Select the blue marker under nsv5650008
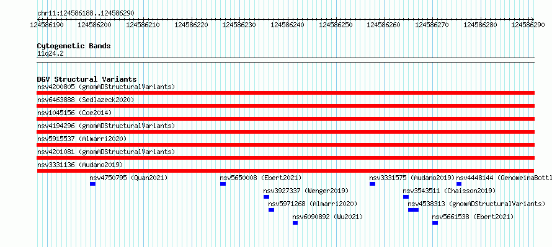This screenshot has height=247, width=552. [223, 184]
